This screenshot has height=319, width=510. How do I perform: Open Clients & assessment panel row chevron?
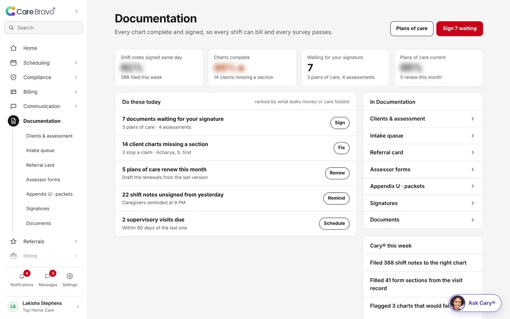click(x=473, y=119)
